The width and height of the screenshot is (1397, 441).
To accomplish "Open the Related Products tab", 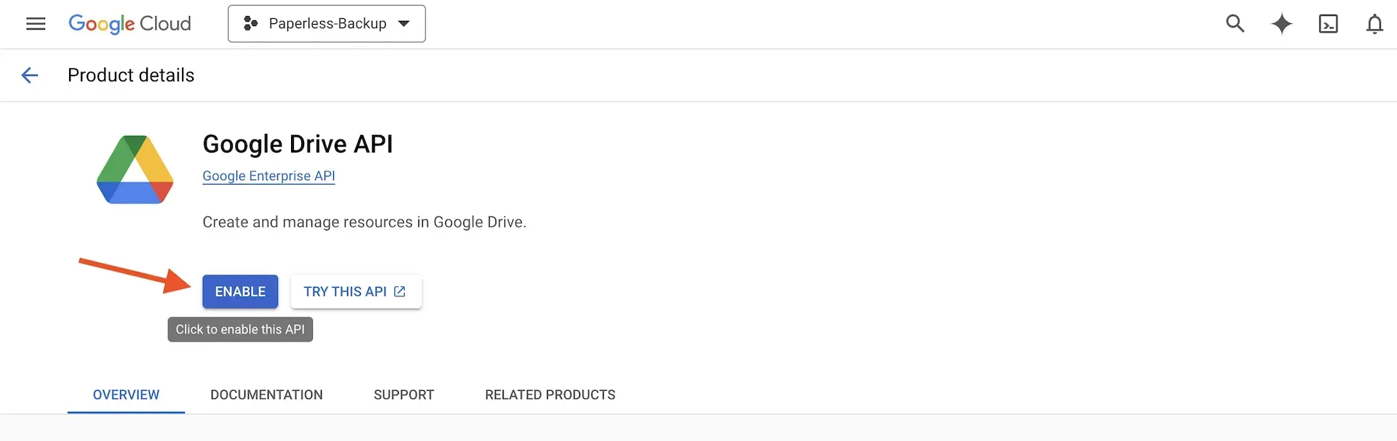I will pos(550,395).
